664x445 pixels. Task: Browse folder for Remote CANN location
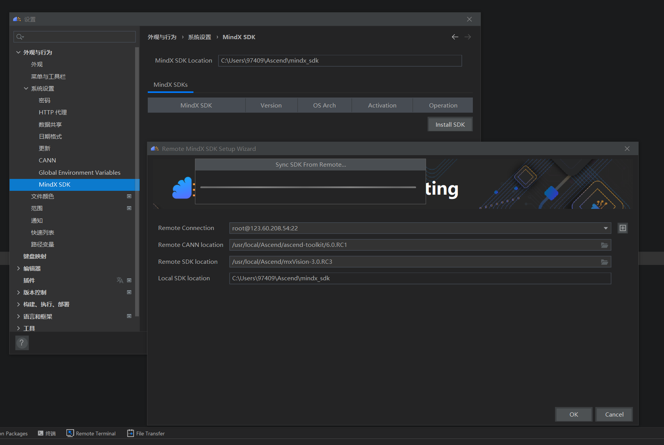[x=604, y=245]
